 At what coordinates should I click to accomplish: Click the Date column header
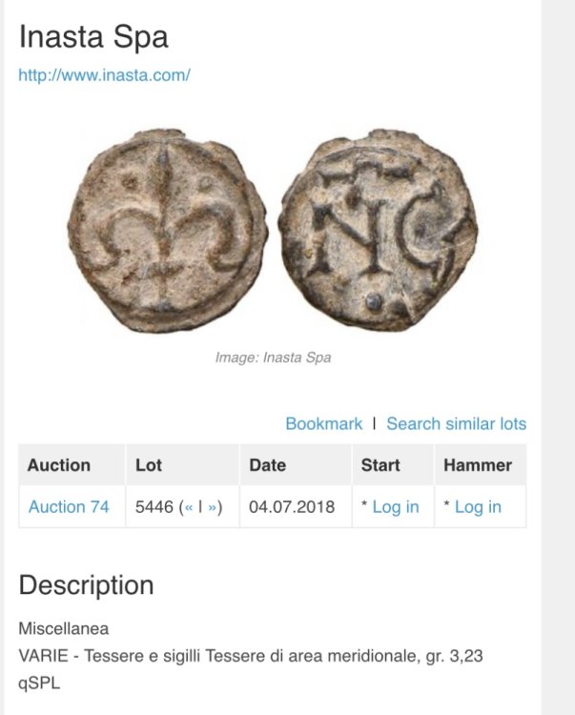[267, 465]
